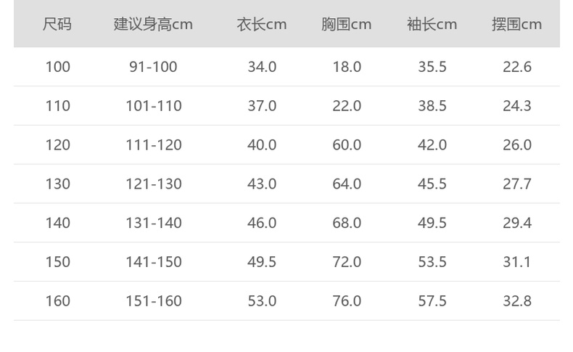
Task: Select the 摆围cm column header
Action: click(x=516, y=24)
